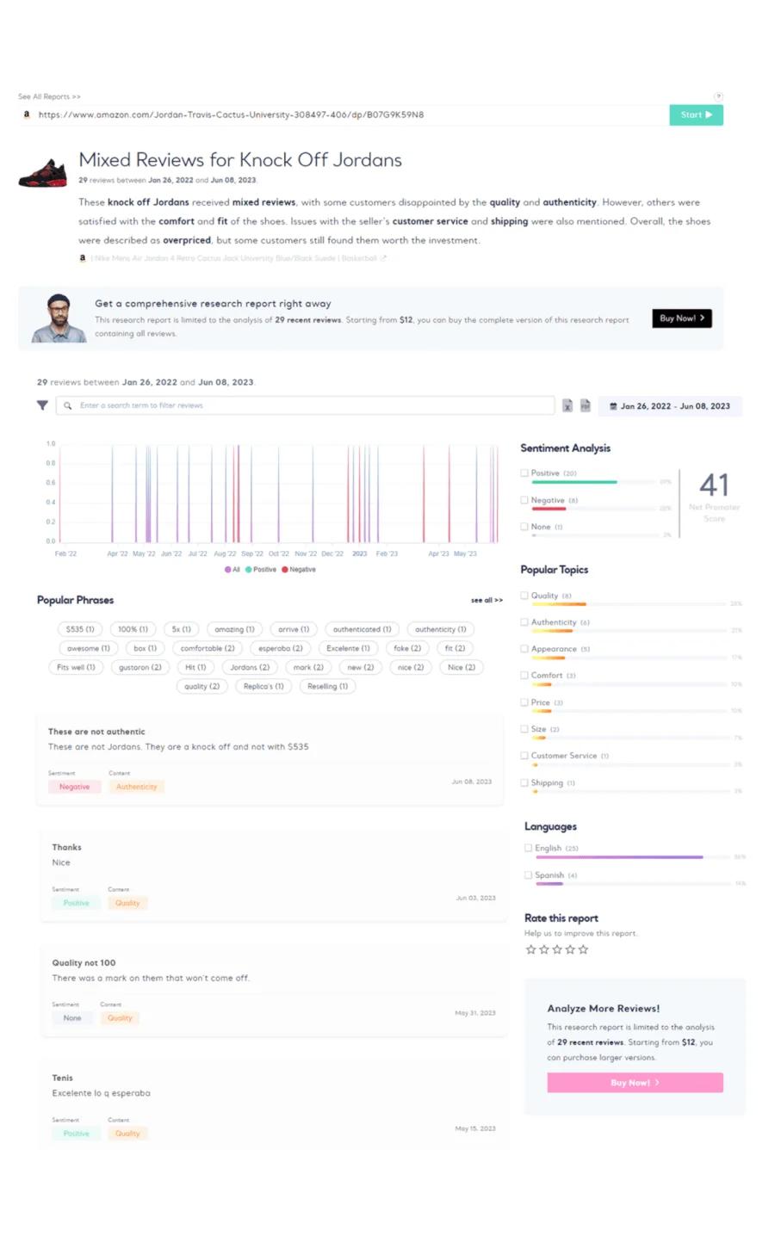
Task: Click the Positive tag on 'Thanks' review
Action: (x=76, y=903)
